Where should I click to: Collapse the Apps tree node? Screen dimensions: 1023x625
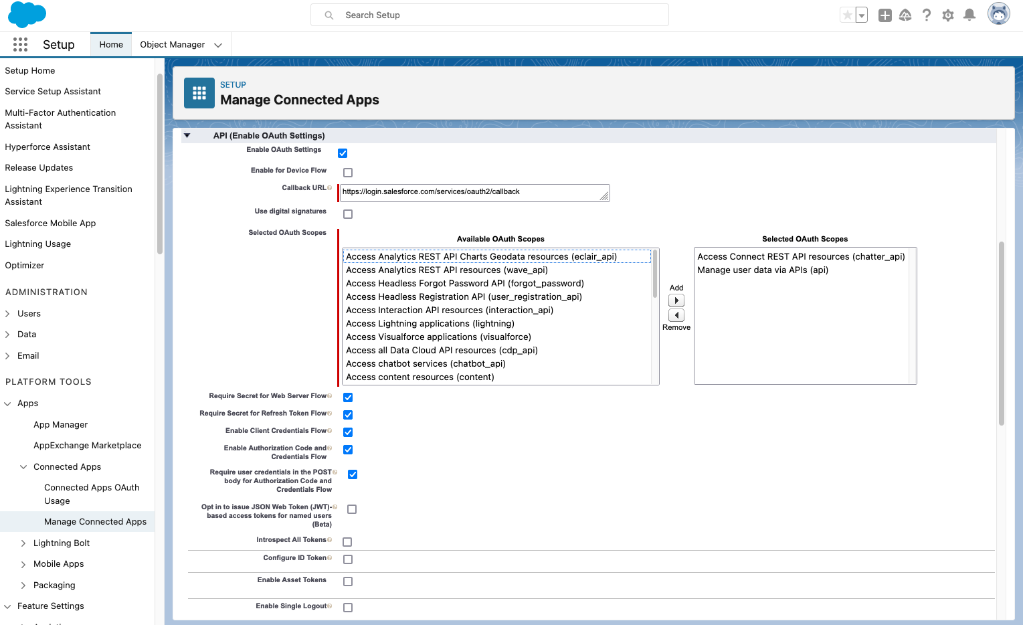(x=7, y=404)
